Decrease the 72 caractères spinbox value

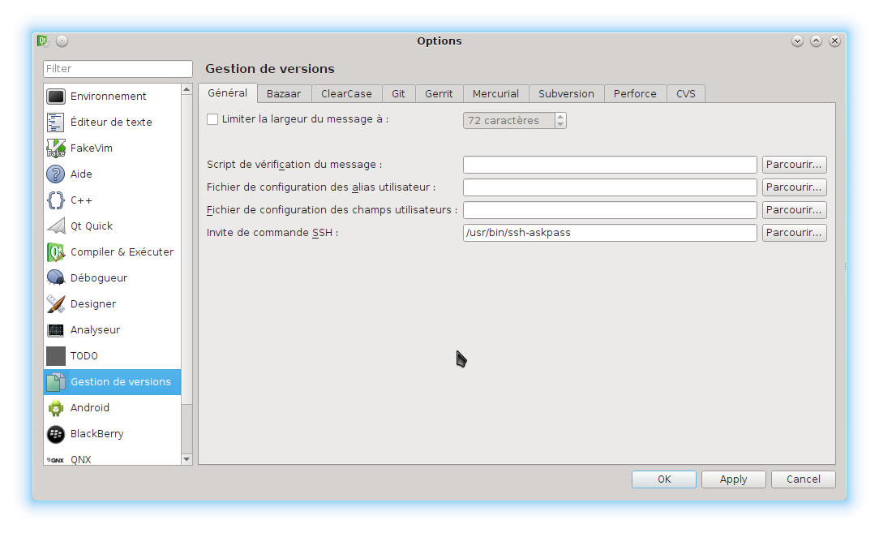tap(560, 124)
